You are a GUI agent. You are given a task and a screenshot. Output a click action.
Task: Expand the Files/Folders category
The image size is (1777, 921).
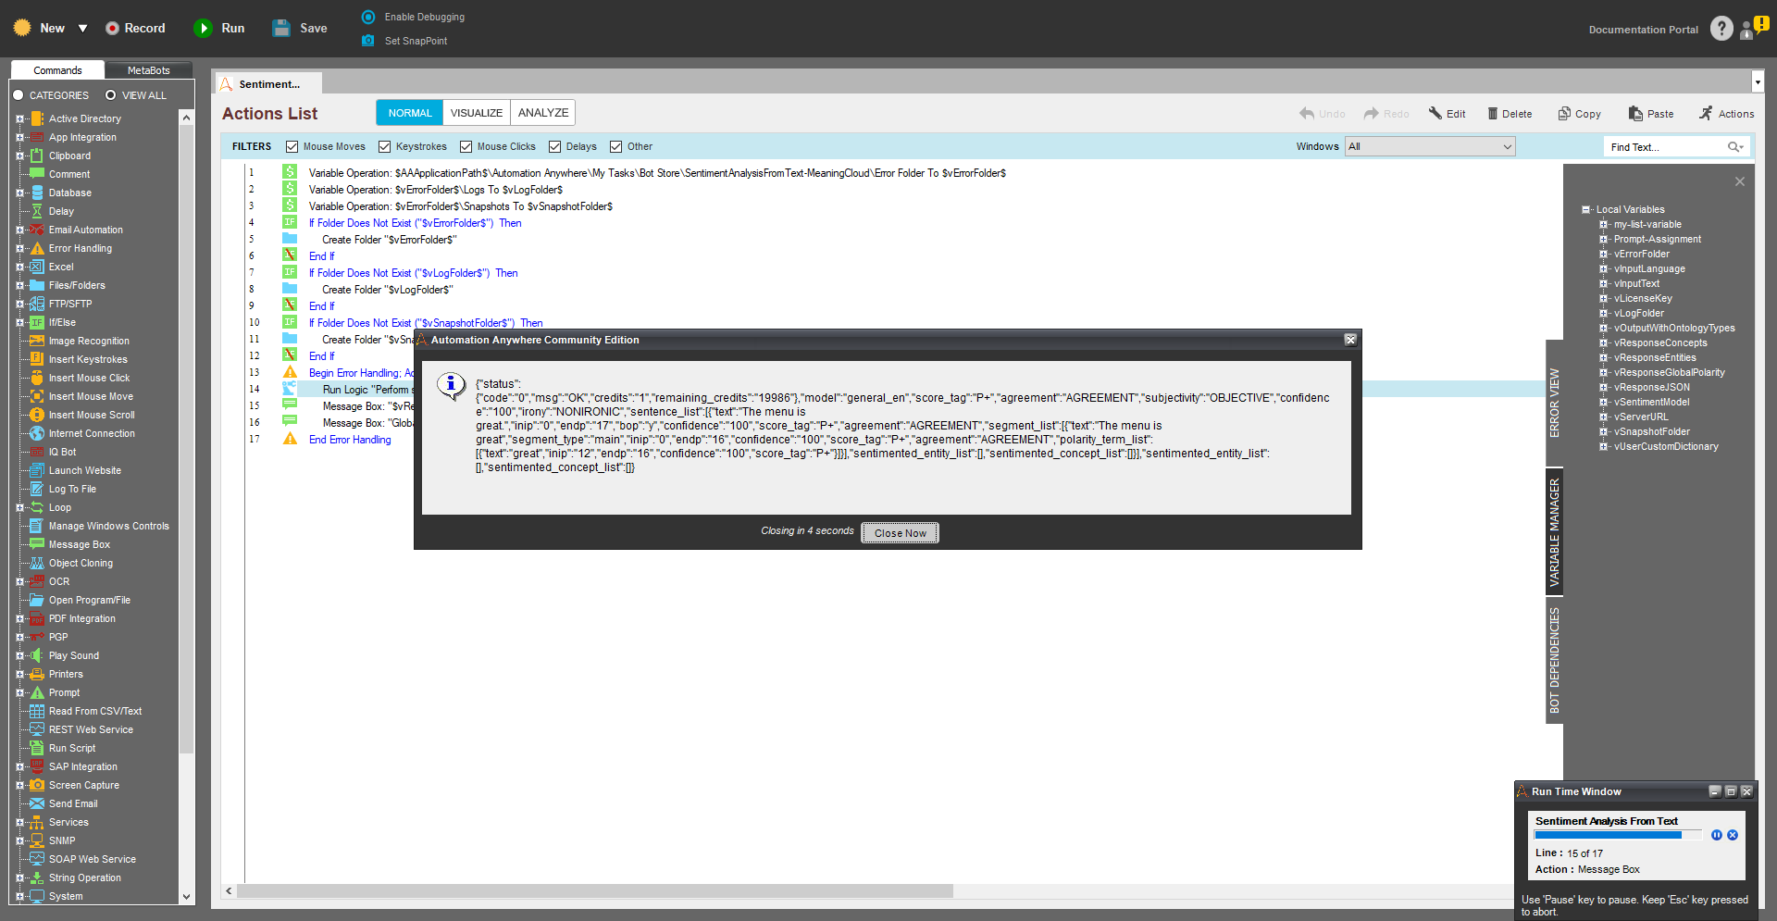19,285
